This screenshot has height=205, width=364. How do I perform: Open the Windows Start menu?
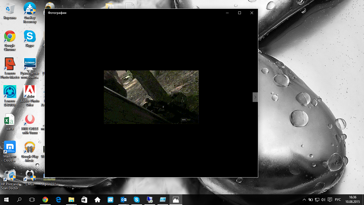pyautogui.click(x=6, y=200)
